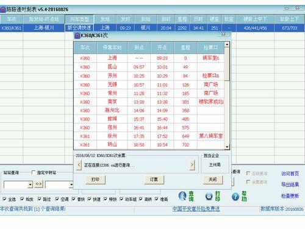This screenshot has width=305, height=229.
Task: Click the 车次 column header in main table
Action: coord(12,20)
